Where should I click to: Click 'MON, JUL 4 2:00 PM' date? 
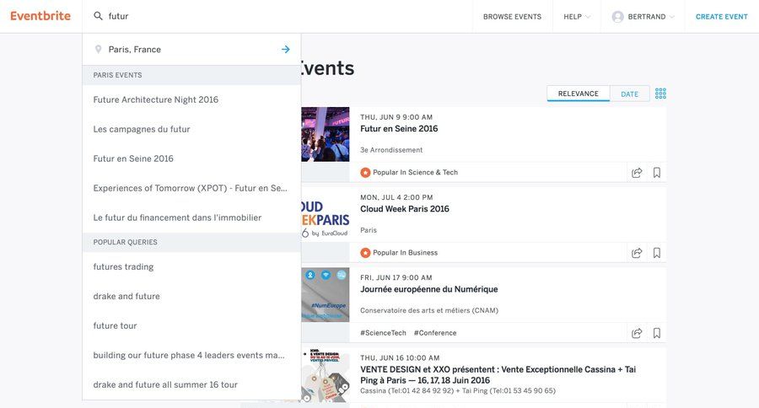click(x=396, y=197)
